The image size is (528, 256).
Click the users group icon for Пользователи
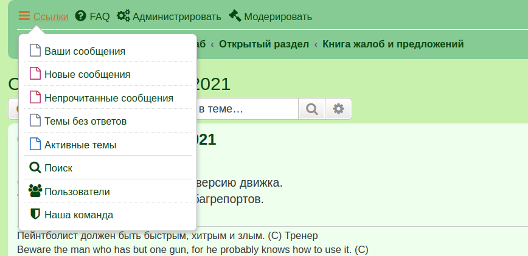35,191
